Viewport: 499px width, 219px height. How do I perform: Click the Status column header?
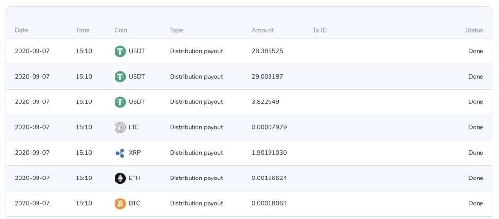tap(474, 30)
